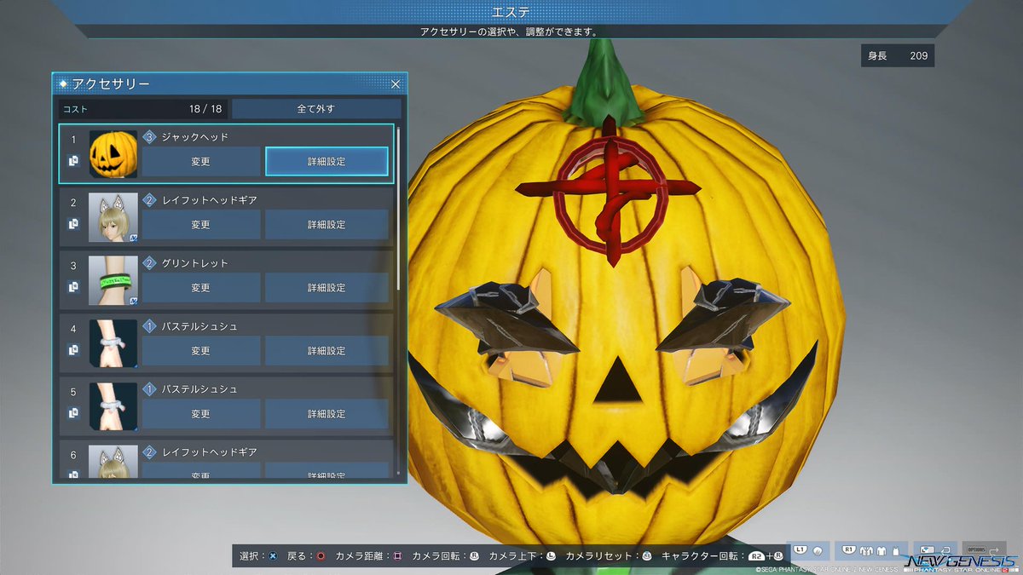Click the OPTIONS switch arrow icon

993,552
